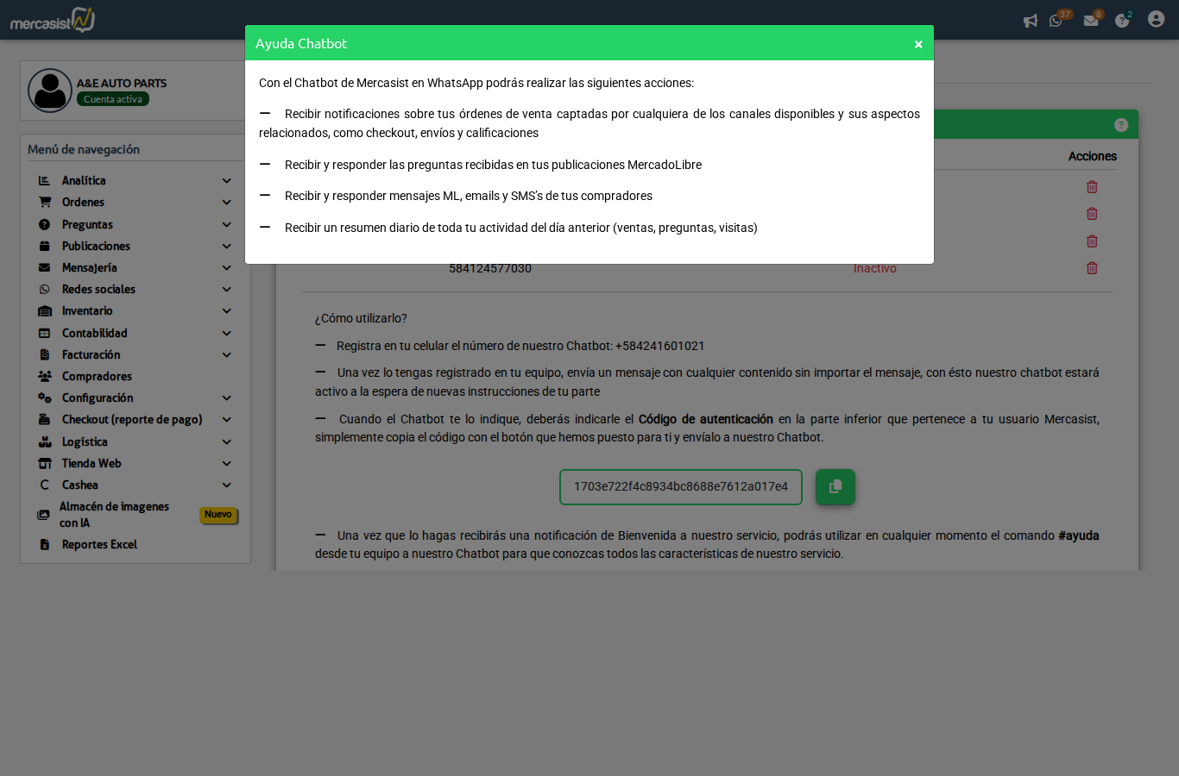The height and width of the screenshot is (776, 1179).
Task: Open the Redes sociales dropdown
Action: (98, 289)
